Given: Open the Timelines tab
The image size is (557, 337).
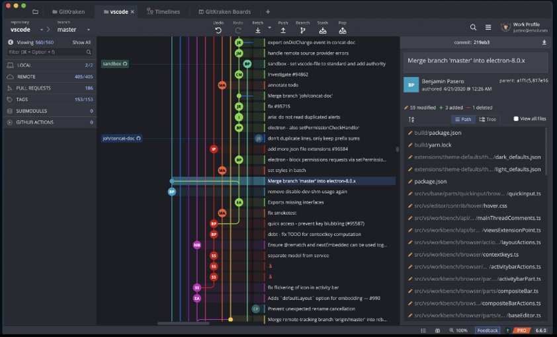Looking at the screenshot, I should [x=163, y=12].
